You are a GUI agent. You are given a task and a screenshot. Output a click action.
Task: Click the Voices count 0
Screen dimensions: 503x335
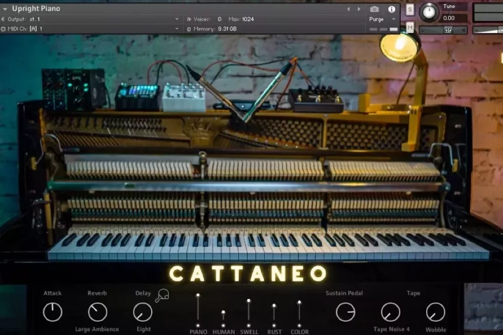point(219,19)
